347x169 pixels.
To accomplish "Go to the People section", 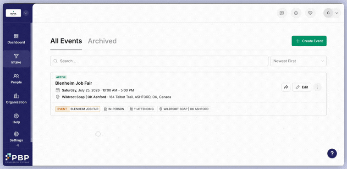I will coord(16,79).
